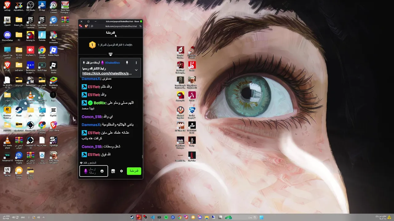Open Store Wars Prologue shortcut
Viewport: 394px width, 221px height.
(65, 7)
